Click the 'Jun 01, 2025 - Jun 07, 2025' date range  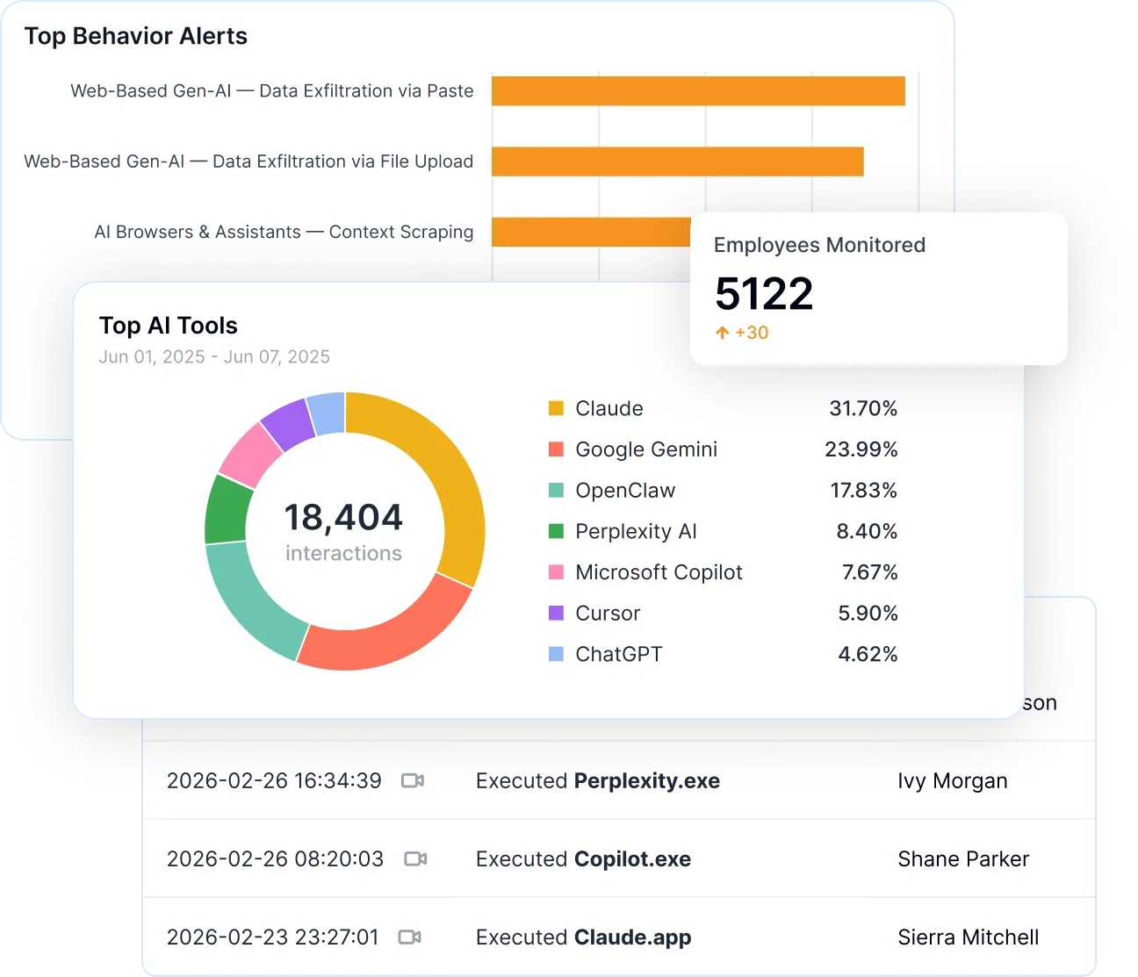[x=214, y=357]
